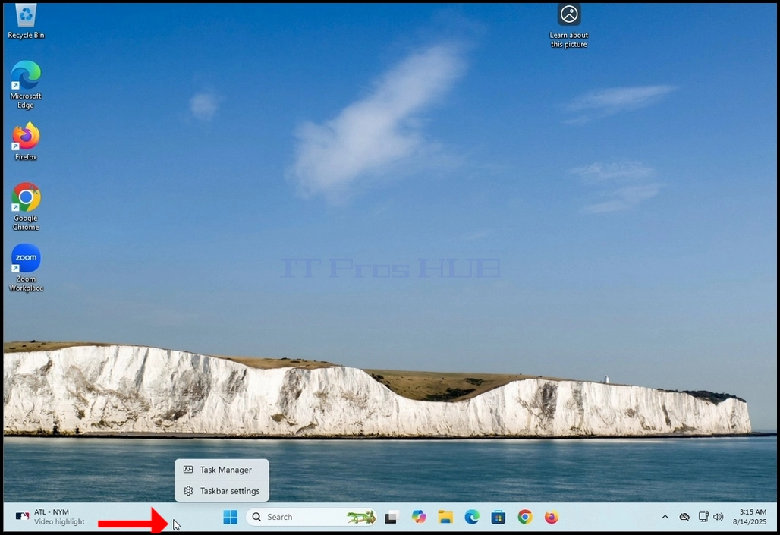Launch Firefox from the taskbar

(x=551, y=517)
